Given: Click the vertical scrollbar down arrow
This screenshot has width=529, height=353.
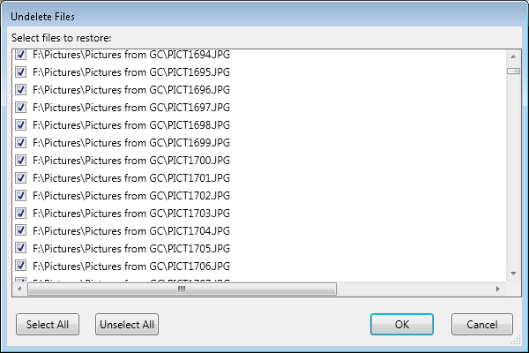Looking at the screenshot, I should click(513, 274).
